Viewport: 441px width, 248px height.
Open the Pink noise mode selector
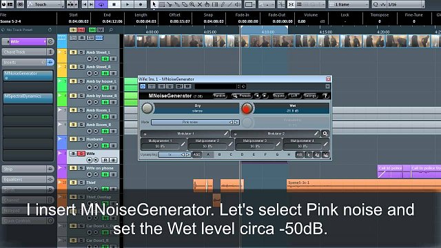(195, 123)
